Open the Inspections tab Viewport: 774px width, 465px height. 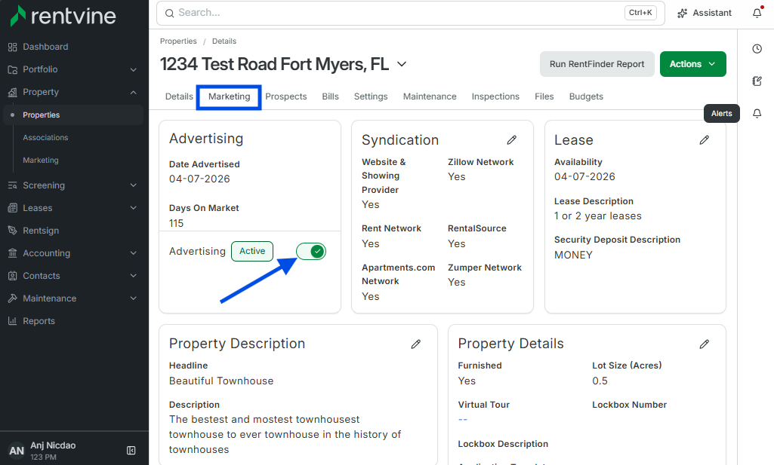pyautogui.click(x=495, y=96)
